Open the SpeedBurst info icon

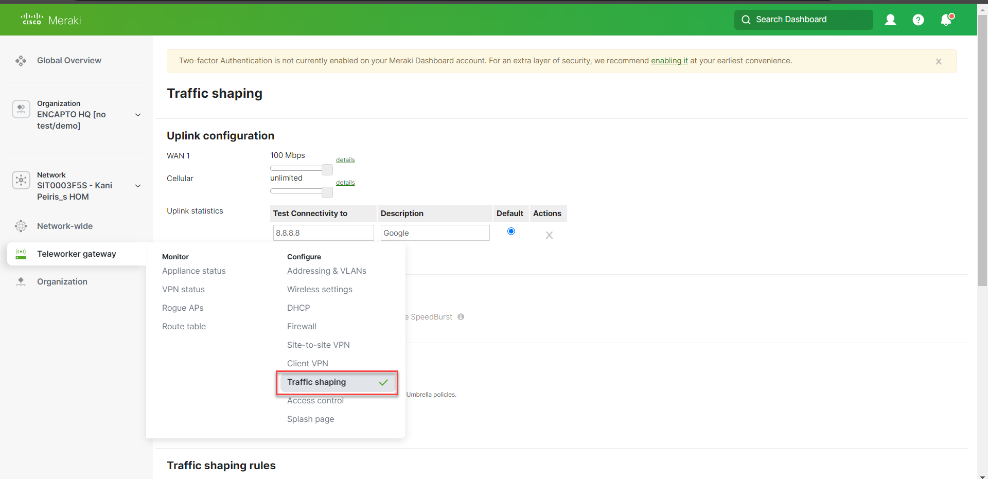461,317
